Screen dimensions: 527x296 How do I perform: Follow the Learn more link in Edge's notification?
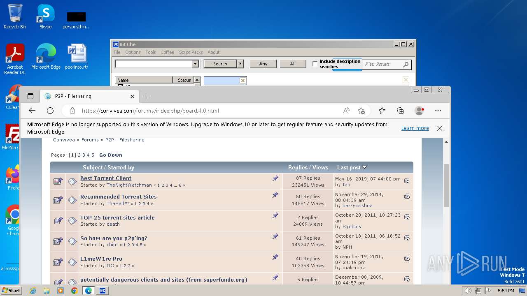415,128
